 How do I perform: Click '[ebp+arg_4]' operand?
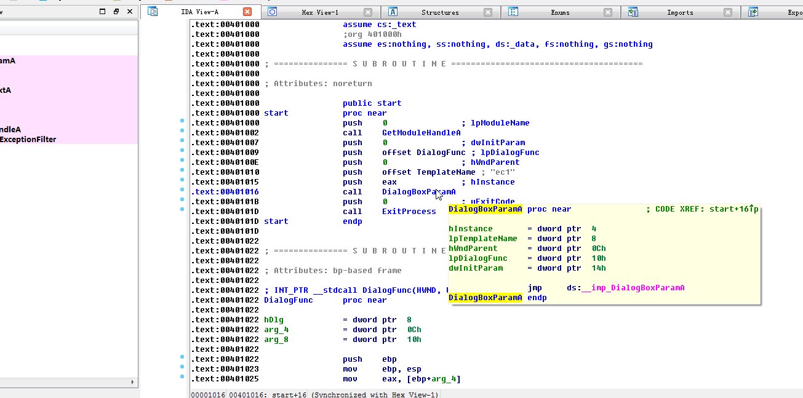(434, 379)
